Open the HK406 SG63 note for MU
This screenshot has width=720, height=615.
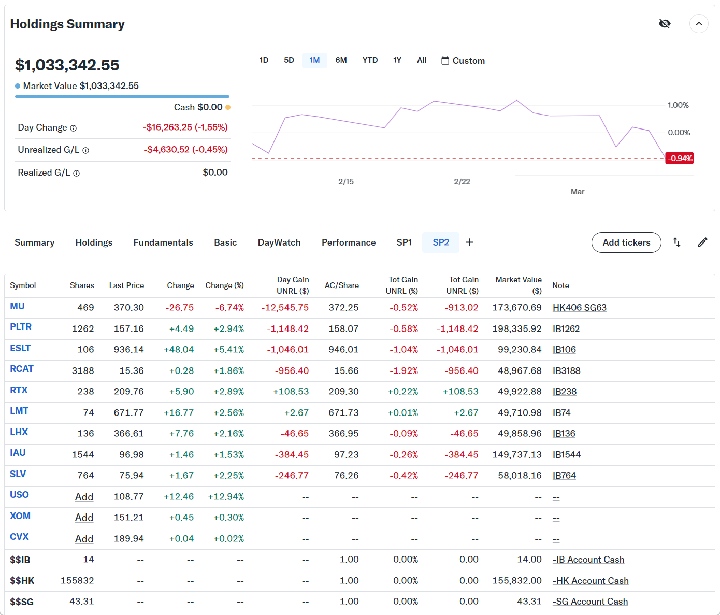click(579, 308)
